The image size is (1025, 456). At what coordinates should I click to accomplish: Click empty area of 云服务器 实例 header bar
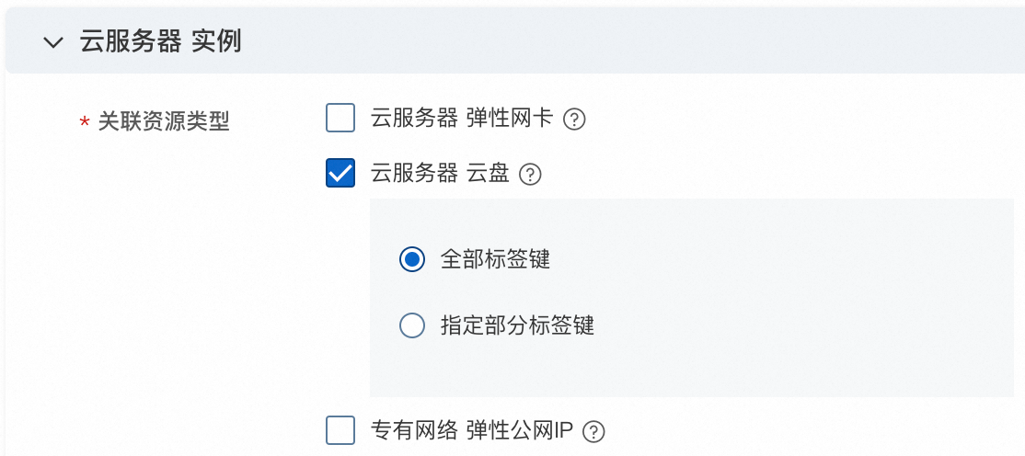pyautogui.click(x=644, y=41)
